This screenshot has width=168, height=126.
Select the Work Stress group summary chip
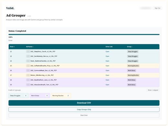click(x=40, y=96)
